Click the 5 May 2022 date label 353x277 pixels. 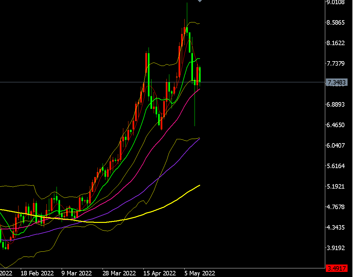pos(200,273)
